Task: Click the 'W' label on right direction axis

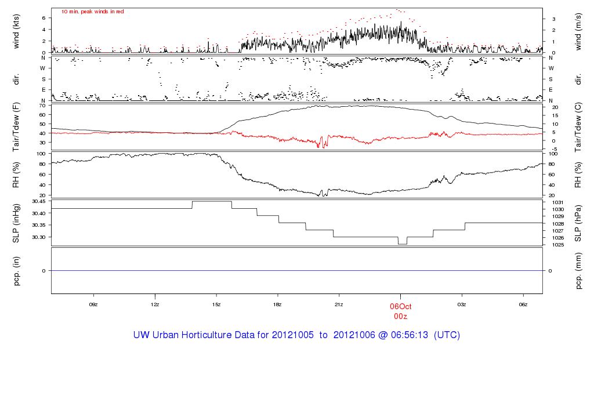Action: coord(551,68)
